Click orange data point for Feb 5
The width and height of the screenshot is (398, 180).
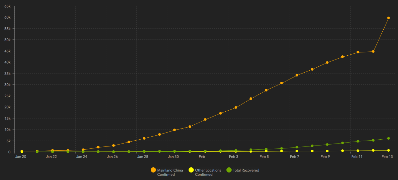(x=266, y=90)
